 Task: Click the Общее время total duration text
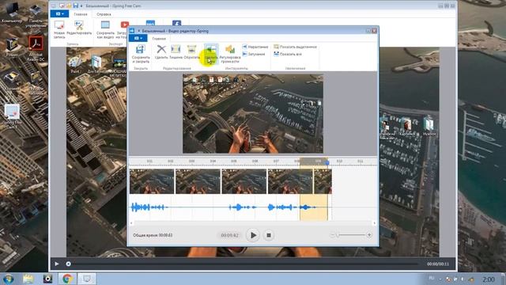click(x=153, y=235)
